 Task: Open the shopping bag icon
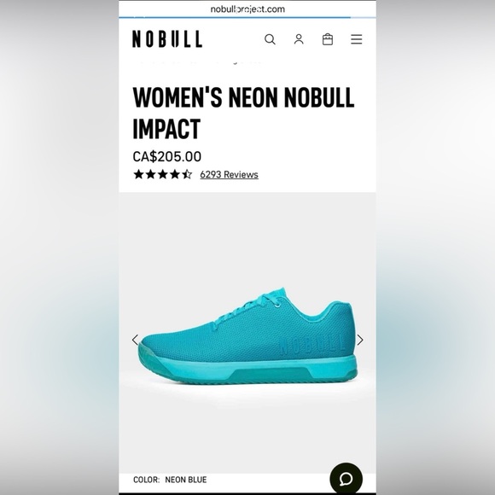pos(328,39)
